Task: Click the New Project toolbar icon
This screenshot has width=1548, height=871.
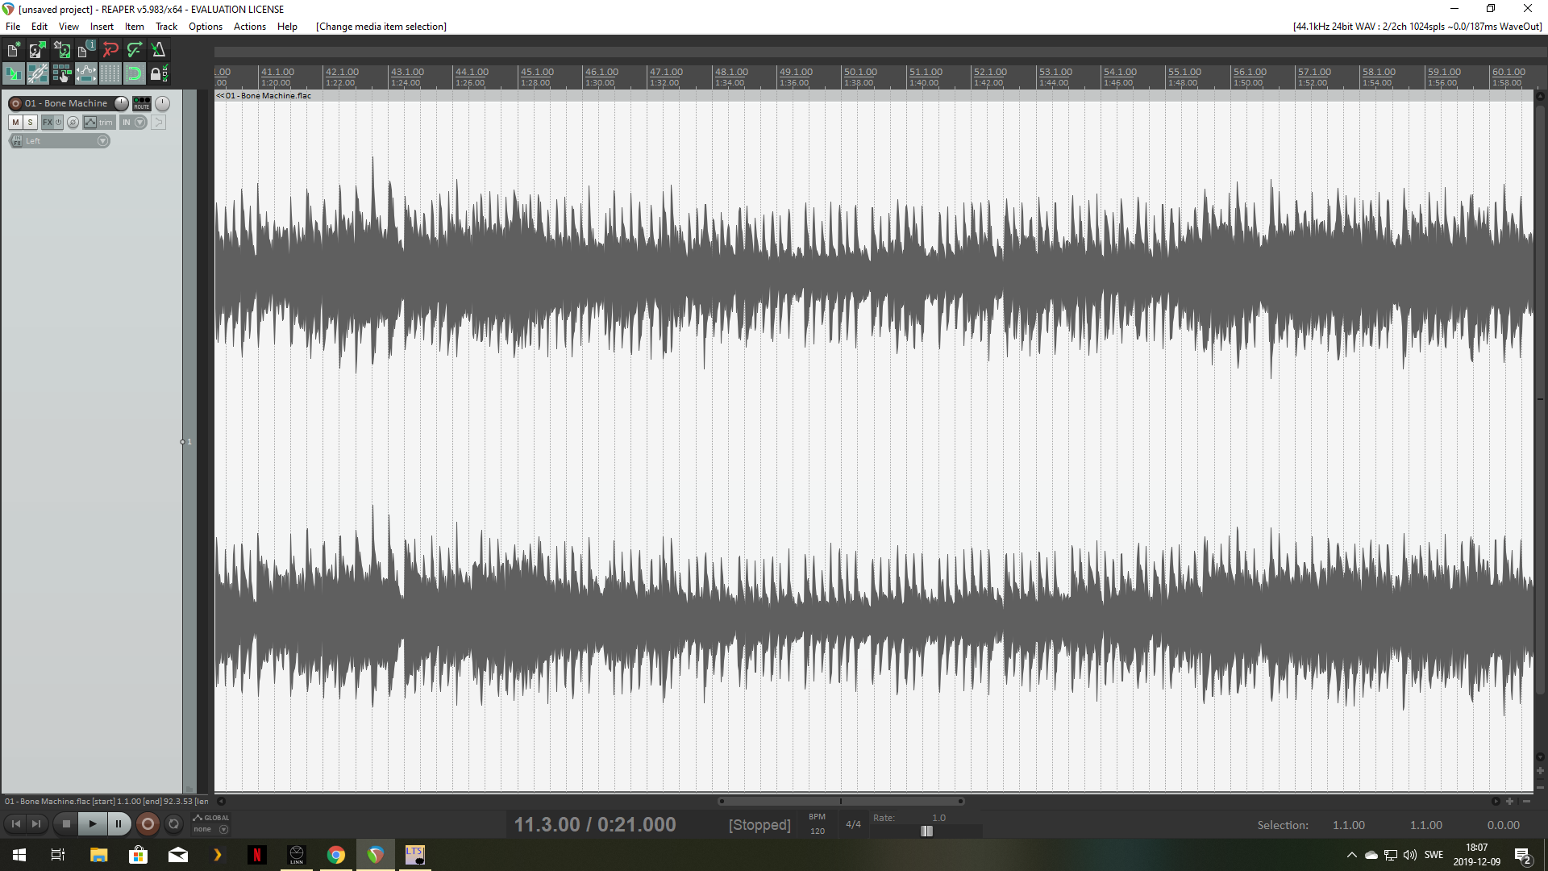Action: tap(14, 50)
